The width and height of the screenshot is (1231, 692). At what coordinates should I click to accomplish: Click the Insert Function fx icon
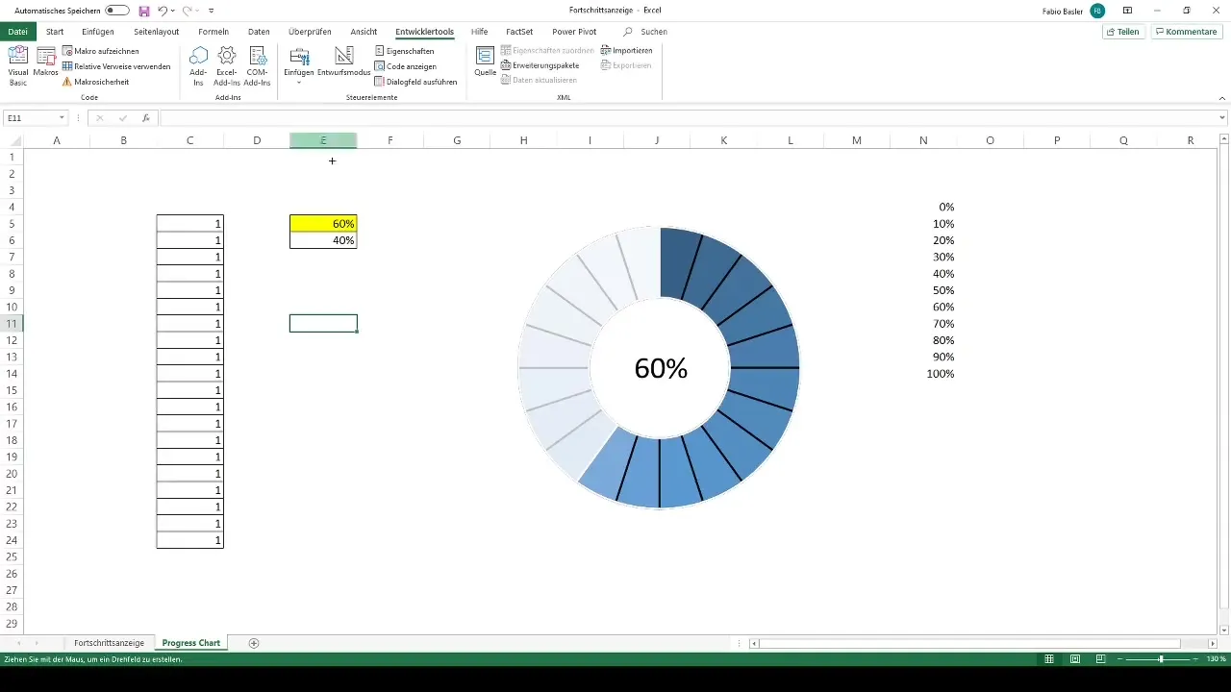145,118
